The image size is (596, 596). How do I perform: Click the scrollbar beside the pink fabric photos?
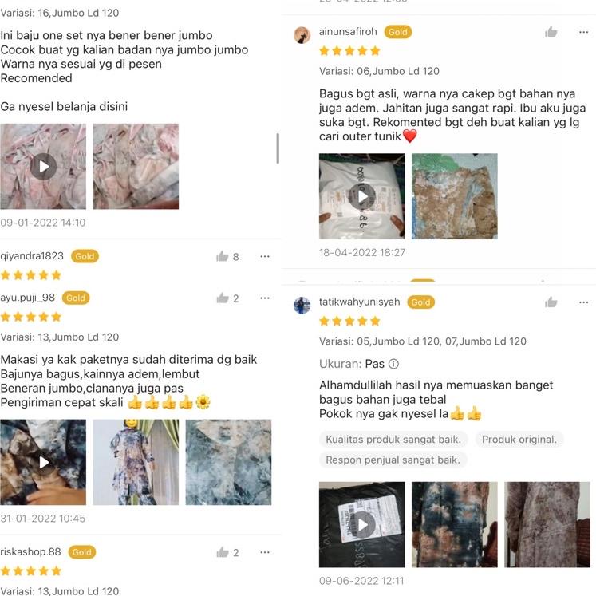tap(278, 148)
